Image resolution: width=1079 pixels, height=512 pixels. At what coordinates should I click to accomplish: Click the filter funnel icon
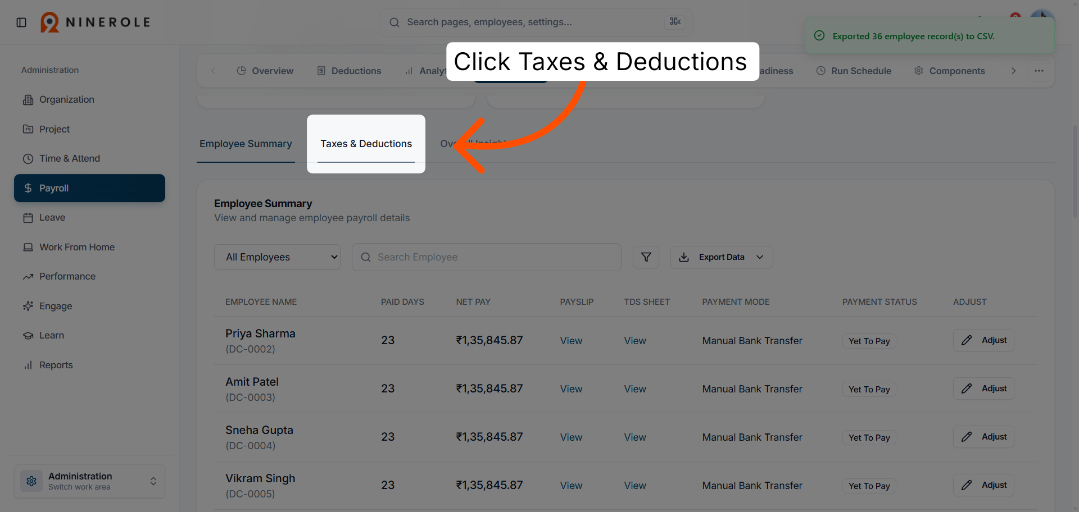pyautogui.click(x=646, y=257)
